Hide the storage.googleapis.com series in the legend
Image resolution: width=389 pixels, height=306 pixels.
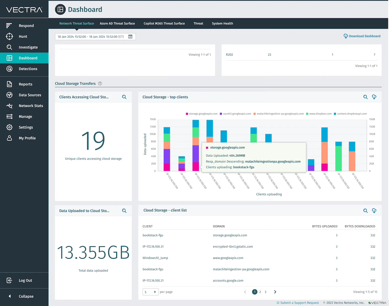point(202,114)
